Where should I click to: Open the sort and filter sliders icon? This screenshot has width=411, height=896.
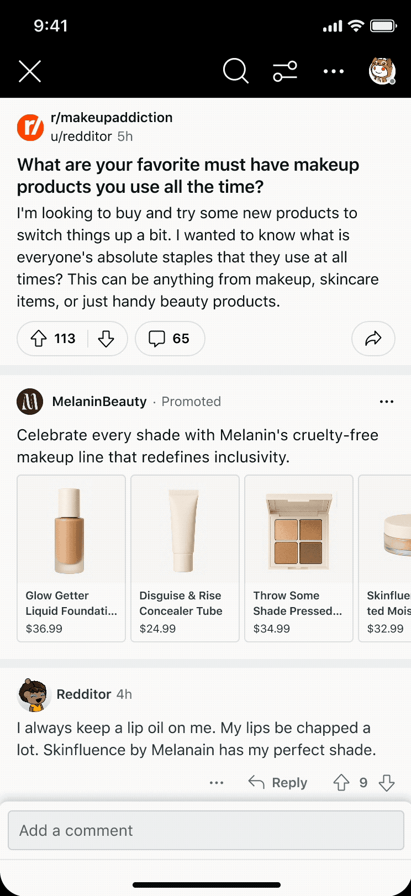285,71
